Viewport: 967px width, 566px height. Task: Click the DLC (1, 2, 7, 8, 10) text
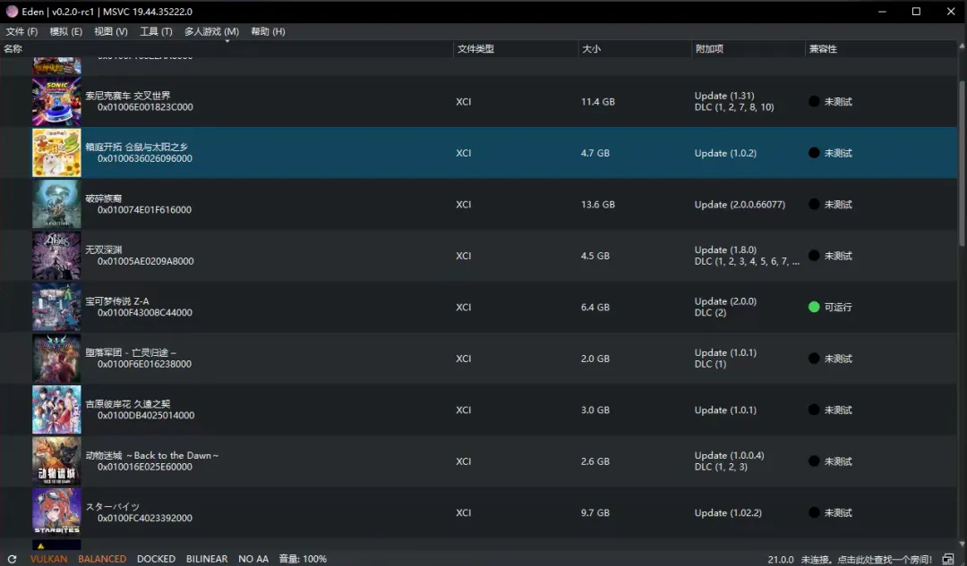pos(734,107)
